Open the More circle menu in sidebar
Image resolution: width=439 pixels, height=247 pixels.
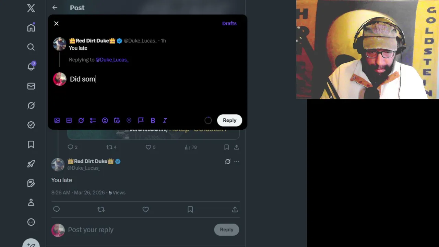31,222
